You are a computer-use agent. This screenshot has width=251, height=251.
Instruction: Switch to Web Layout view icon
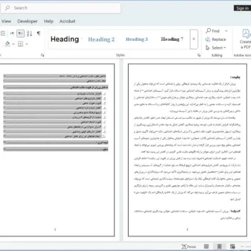(x=233, y=247)
